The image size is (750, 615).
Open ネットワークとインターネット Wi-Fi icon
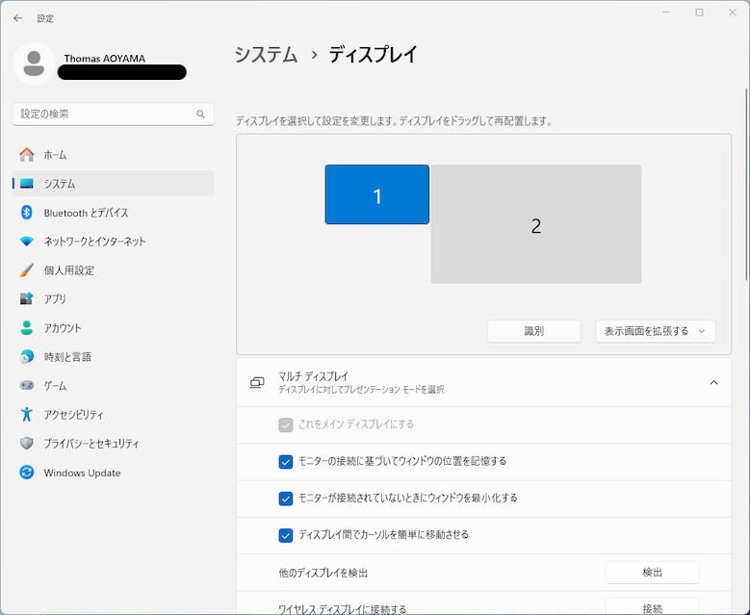point(27,242)
